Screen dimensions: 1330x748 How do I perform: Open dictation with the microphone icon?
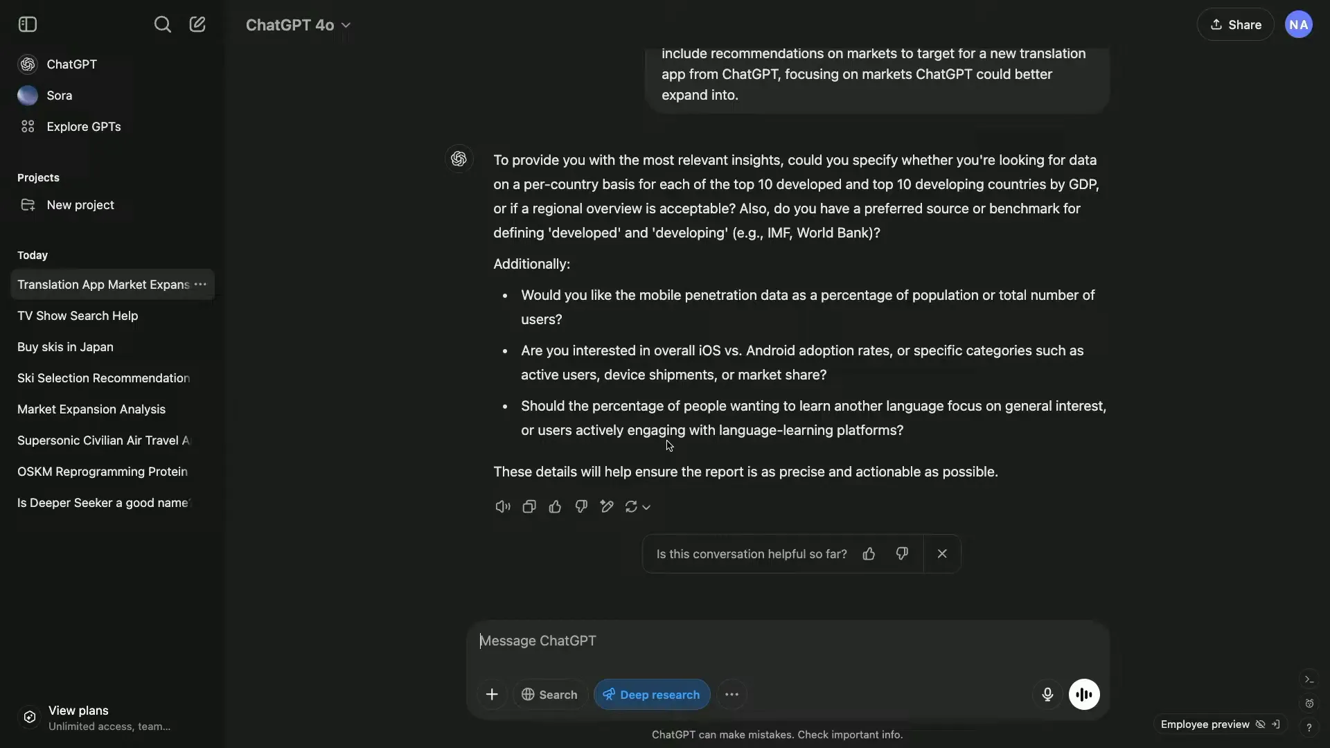tap(1047, 695)
